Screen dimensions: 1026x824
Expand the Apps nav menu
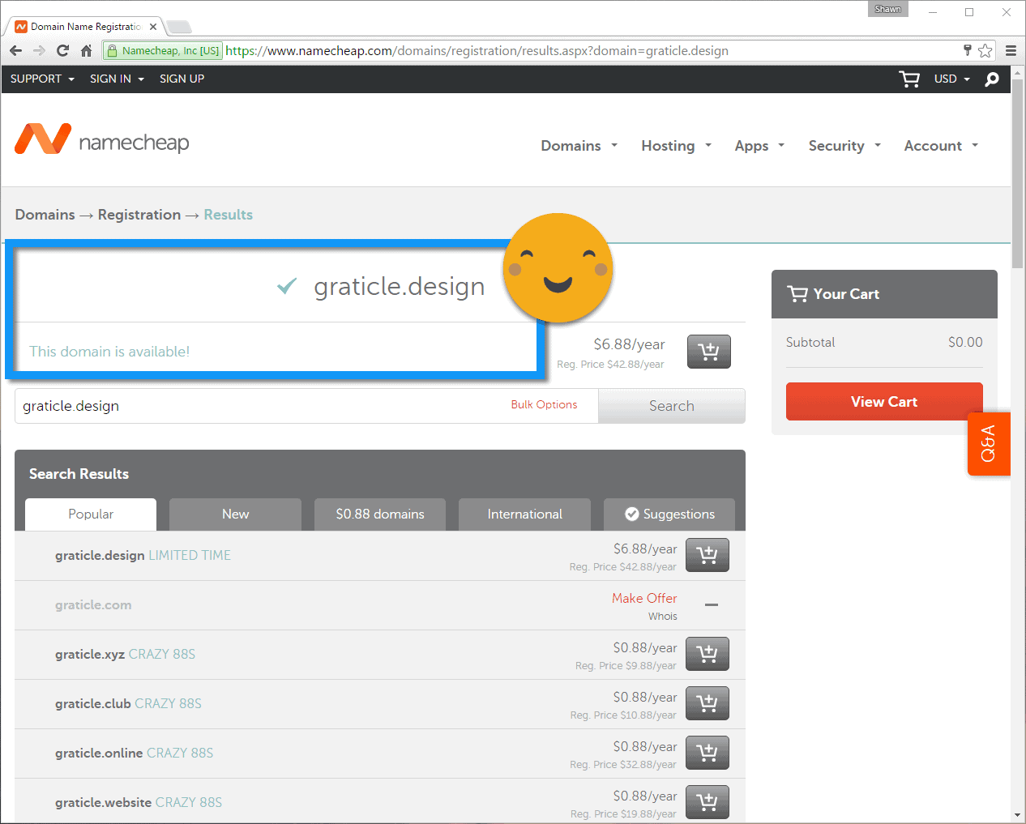click(x=759, y=146)
